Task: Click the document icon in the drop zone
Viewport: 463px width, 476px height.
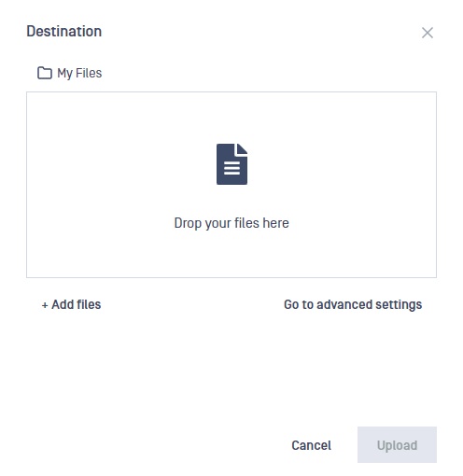Action: coord(231,164)
